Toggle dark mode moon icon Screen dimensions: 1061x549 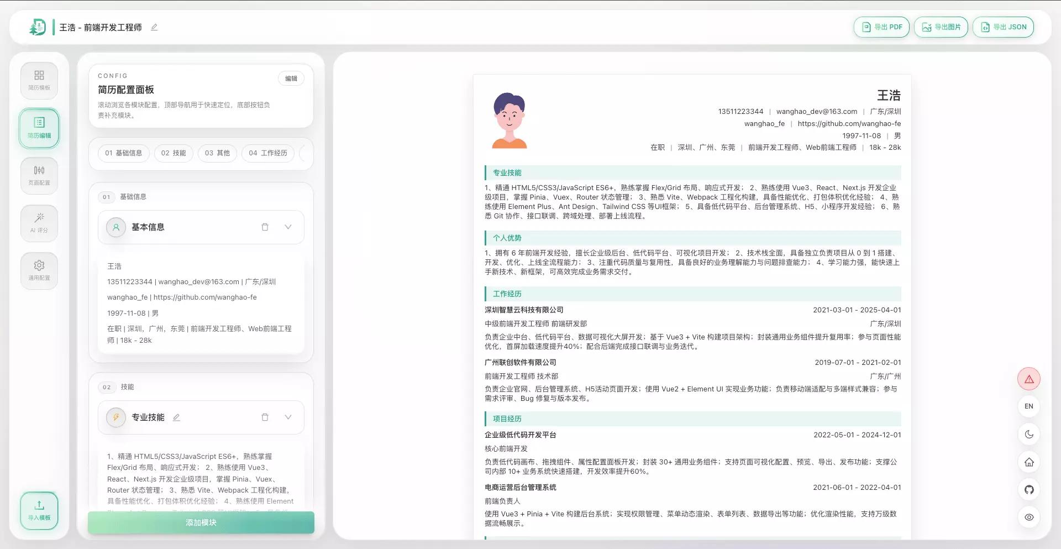tap(1029, 434)
